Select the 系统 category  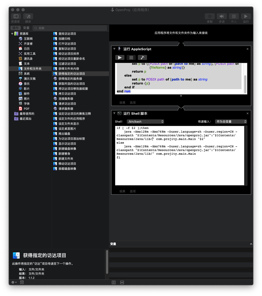coord(27,74)
